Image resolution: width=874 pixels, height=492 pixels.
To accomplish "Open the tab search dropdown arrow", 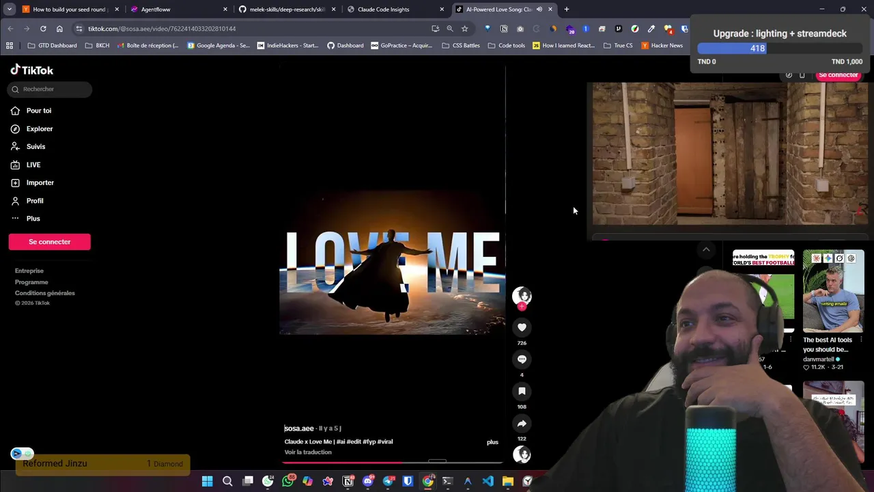I will tap(10, 10).
